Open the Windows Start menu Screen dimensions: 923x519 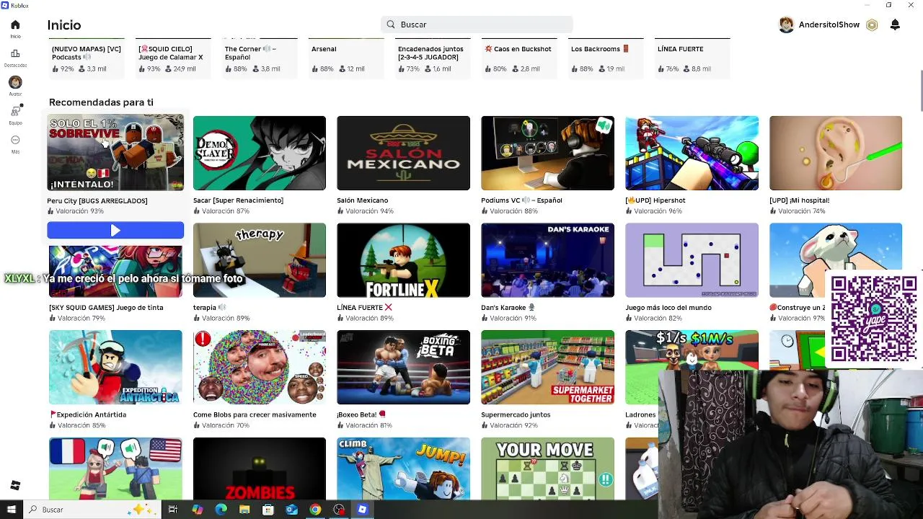11,510
